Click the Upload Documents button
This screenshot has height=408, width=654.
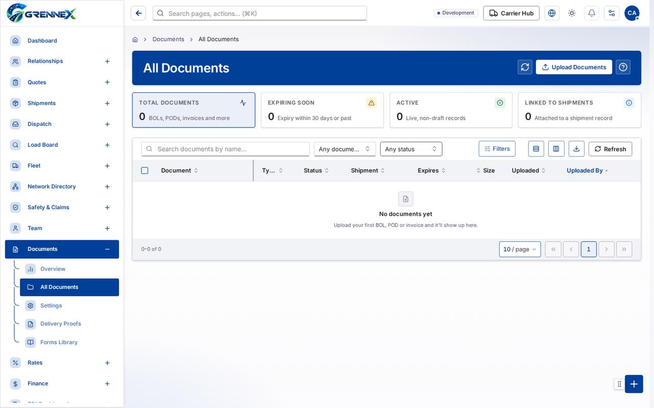pos(574,67)
